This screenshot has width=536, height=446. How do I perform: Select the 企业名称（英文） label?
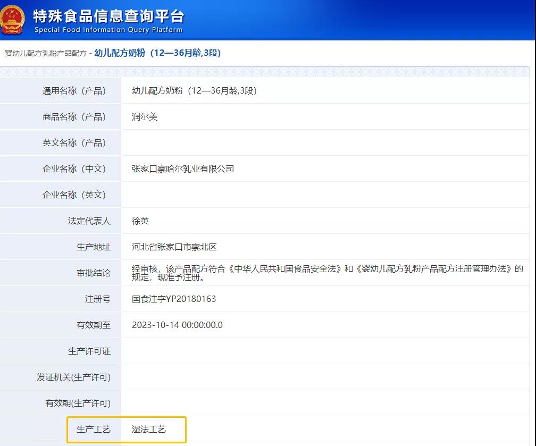(74, 195)
